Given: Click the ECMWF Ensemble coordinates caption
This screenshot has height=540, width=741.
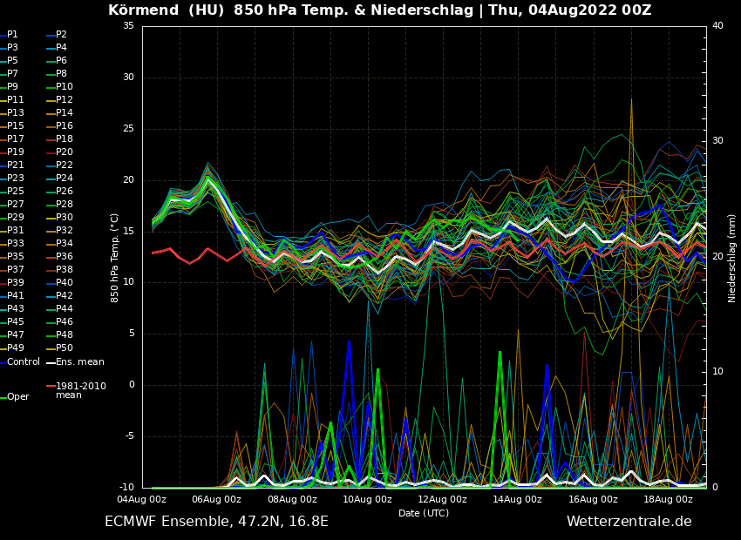Looking at the screenshot, I should [216, 522].
